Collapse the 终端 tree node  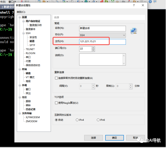pyautogui.click(x=20, y=70)
